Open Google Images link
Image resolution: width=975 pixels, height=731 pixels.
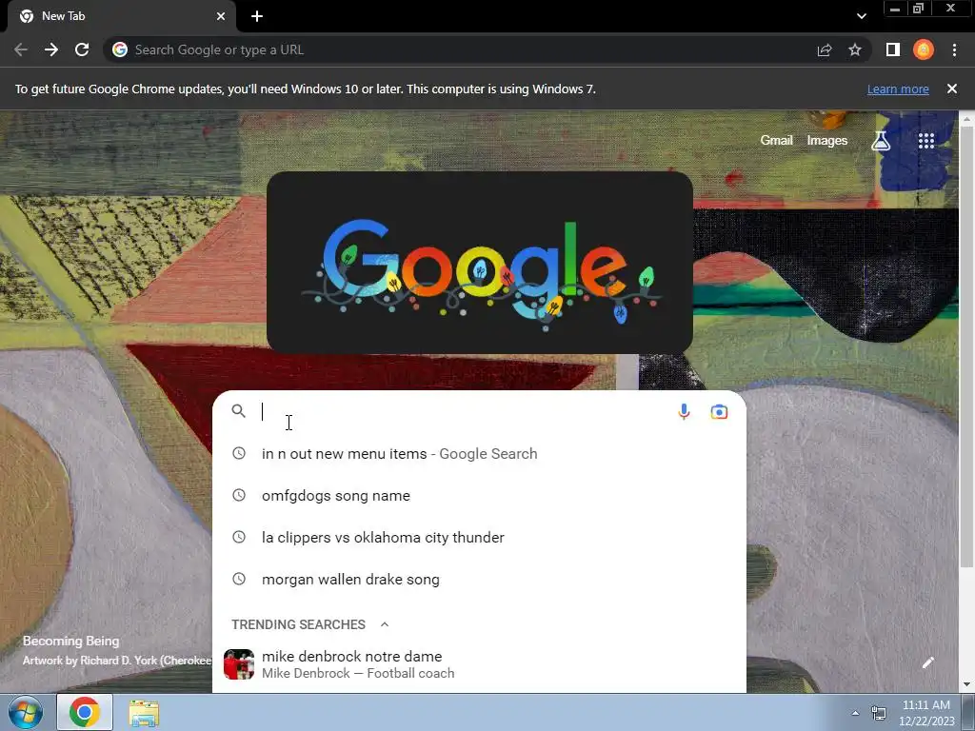coord(827,141)
